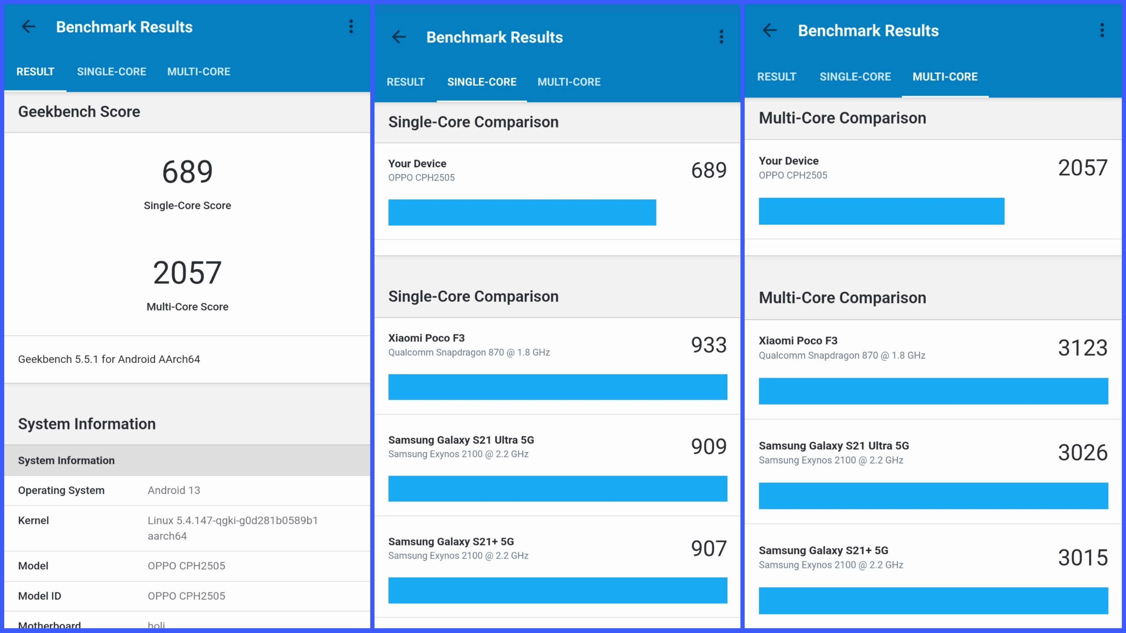Screen dimensions: 1126x633
Task: Open three-dot overflow menu in middle panel
Action: tap(721, 37)
